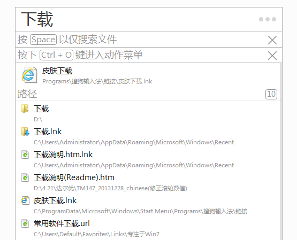Screen dimensions: 297x240
Task: Click the Recent path under 下载说明.htm.lnk
Action: (134, 165)
